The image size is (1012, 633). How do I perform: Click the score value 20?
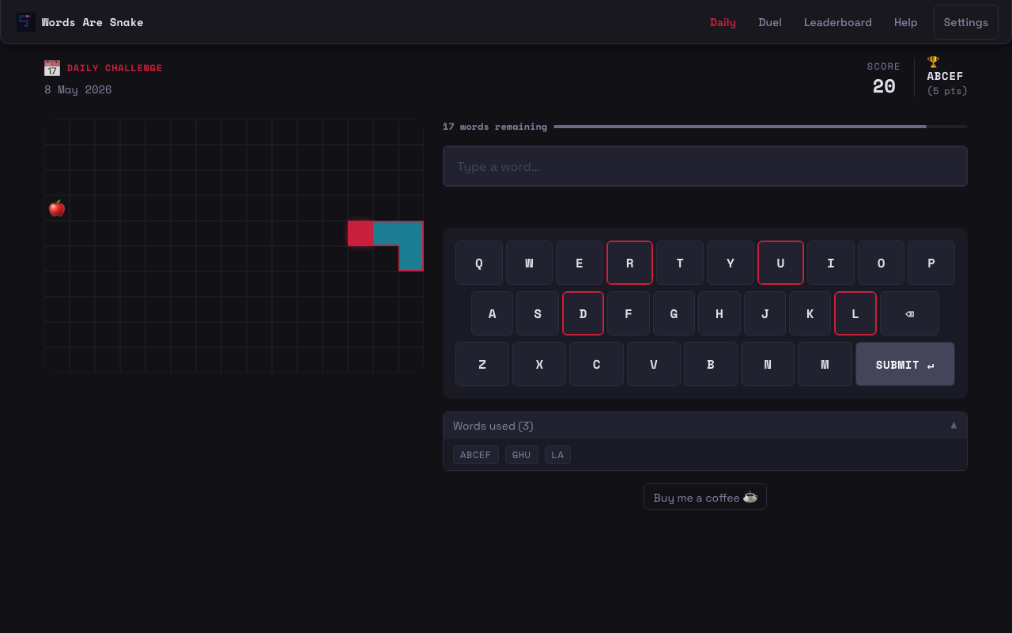pos(884,86)
